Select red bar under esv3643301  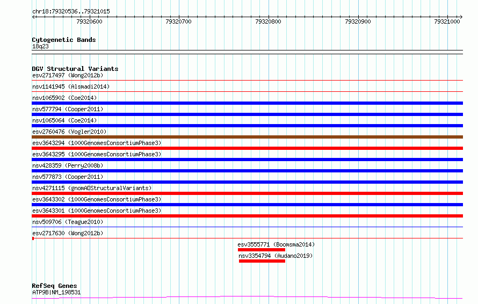click(x=247, y=216)
